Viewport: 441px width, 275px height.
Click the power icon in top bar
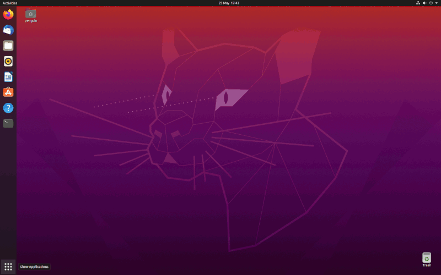[x=431, y=3]
